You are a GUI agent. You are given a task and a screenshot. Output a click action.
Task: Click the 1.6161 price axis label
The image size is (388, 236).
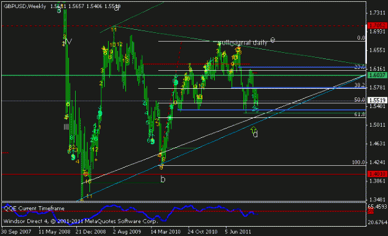coord(377,68)
